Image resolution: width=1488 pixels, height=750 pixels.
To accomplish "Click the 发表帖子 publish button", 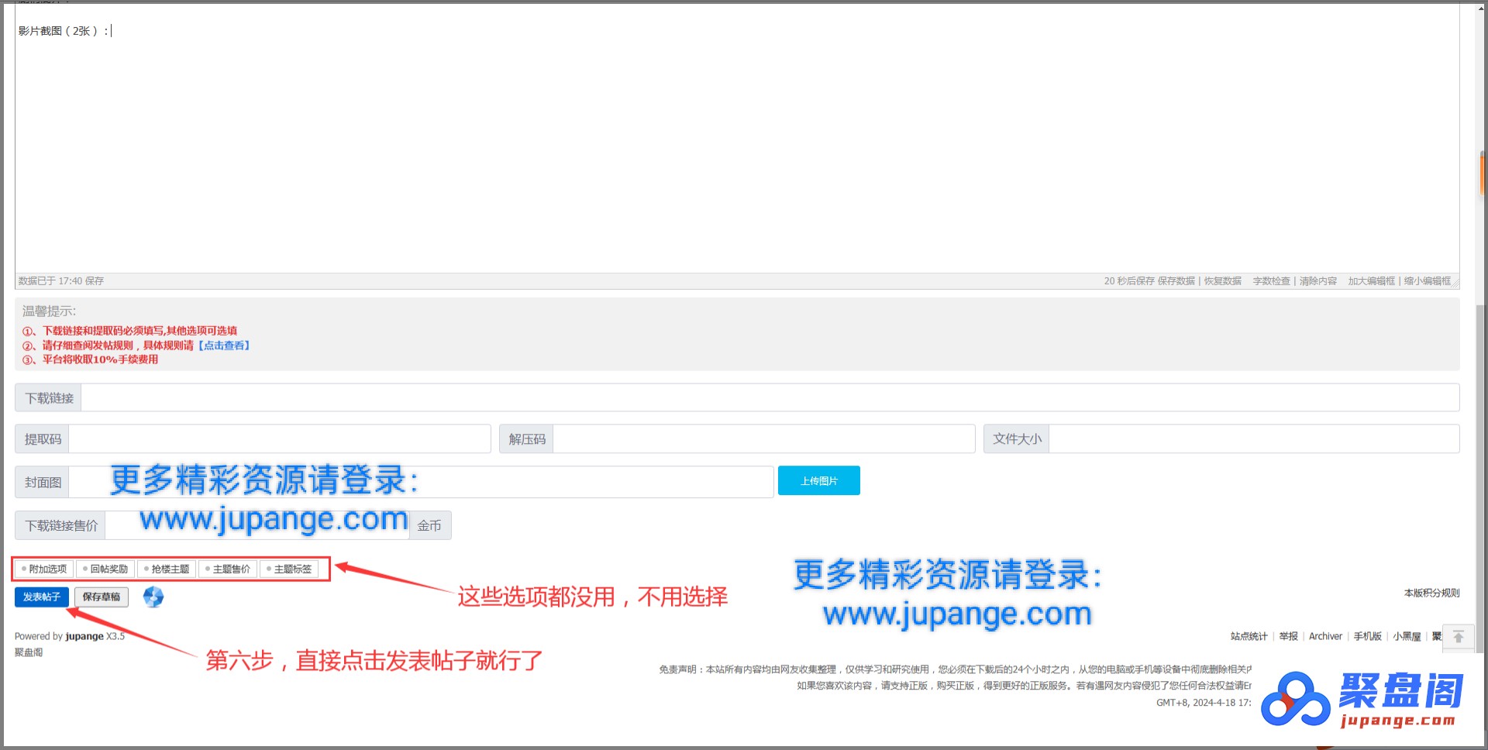I will coord(42,597).
